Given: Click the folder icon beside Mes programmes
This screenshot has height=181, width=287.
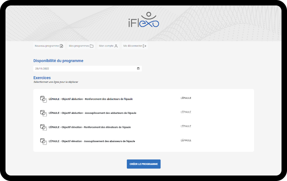Looking at the screenshot, I should click(92, 46).
